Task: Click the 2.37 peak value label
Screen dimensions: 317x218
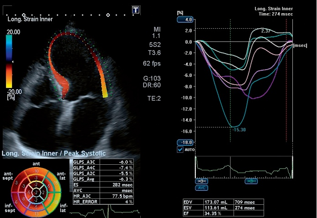Action: (266, 31)
